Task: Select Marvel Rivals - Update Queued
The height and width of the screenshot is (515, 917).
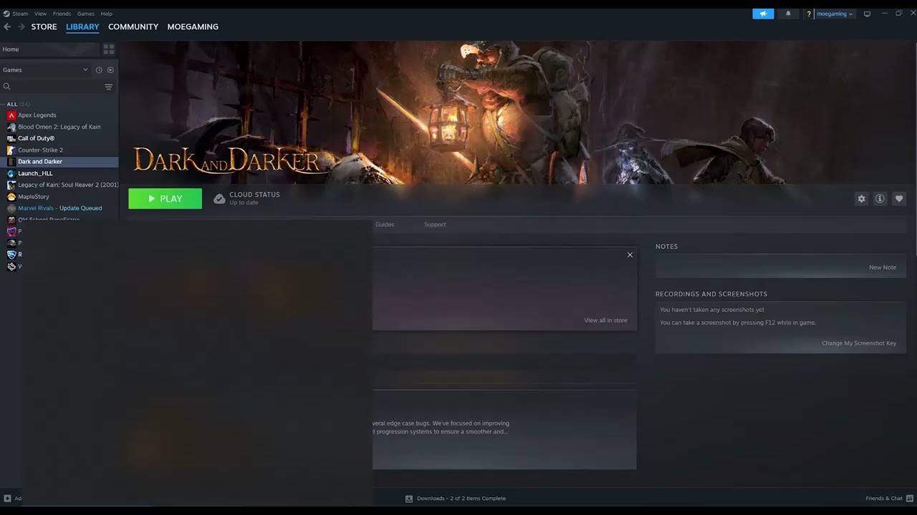Action: [x=60, y=208]
